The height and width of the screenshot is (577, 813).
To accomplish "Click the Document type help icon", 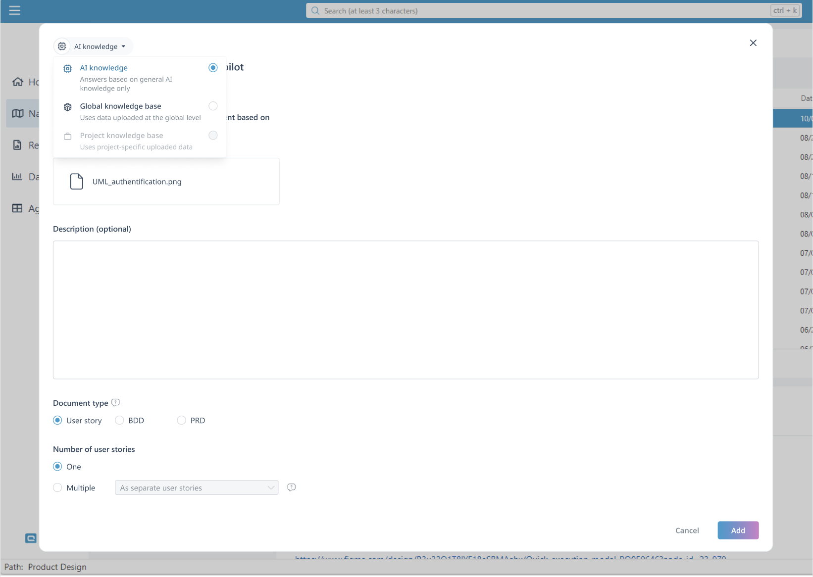I will [x=116, y=403].
